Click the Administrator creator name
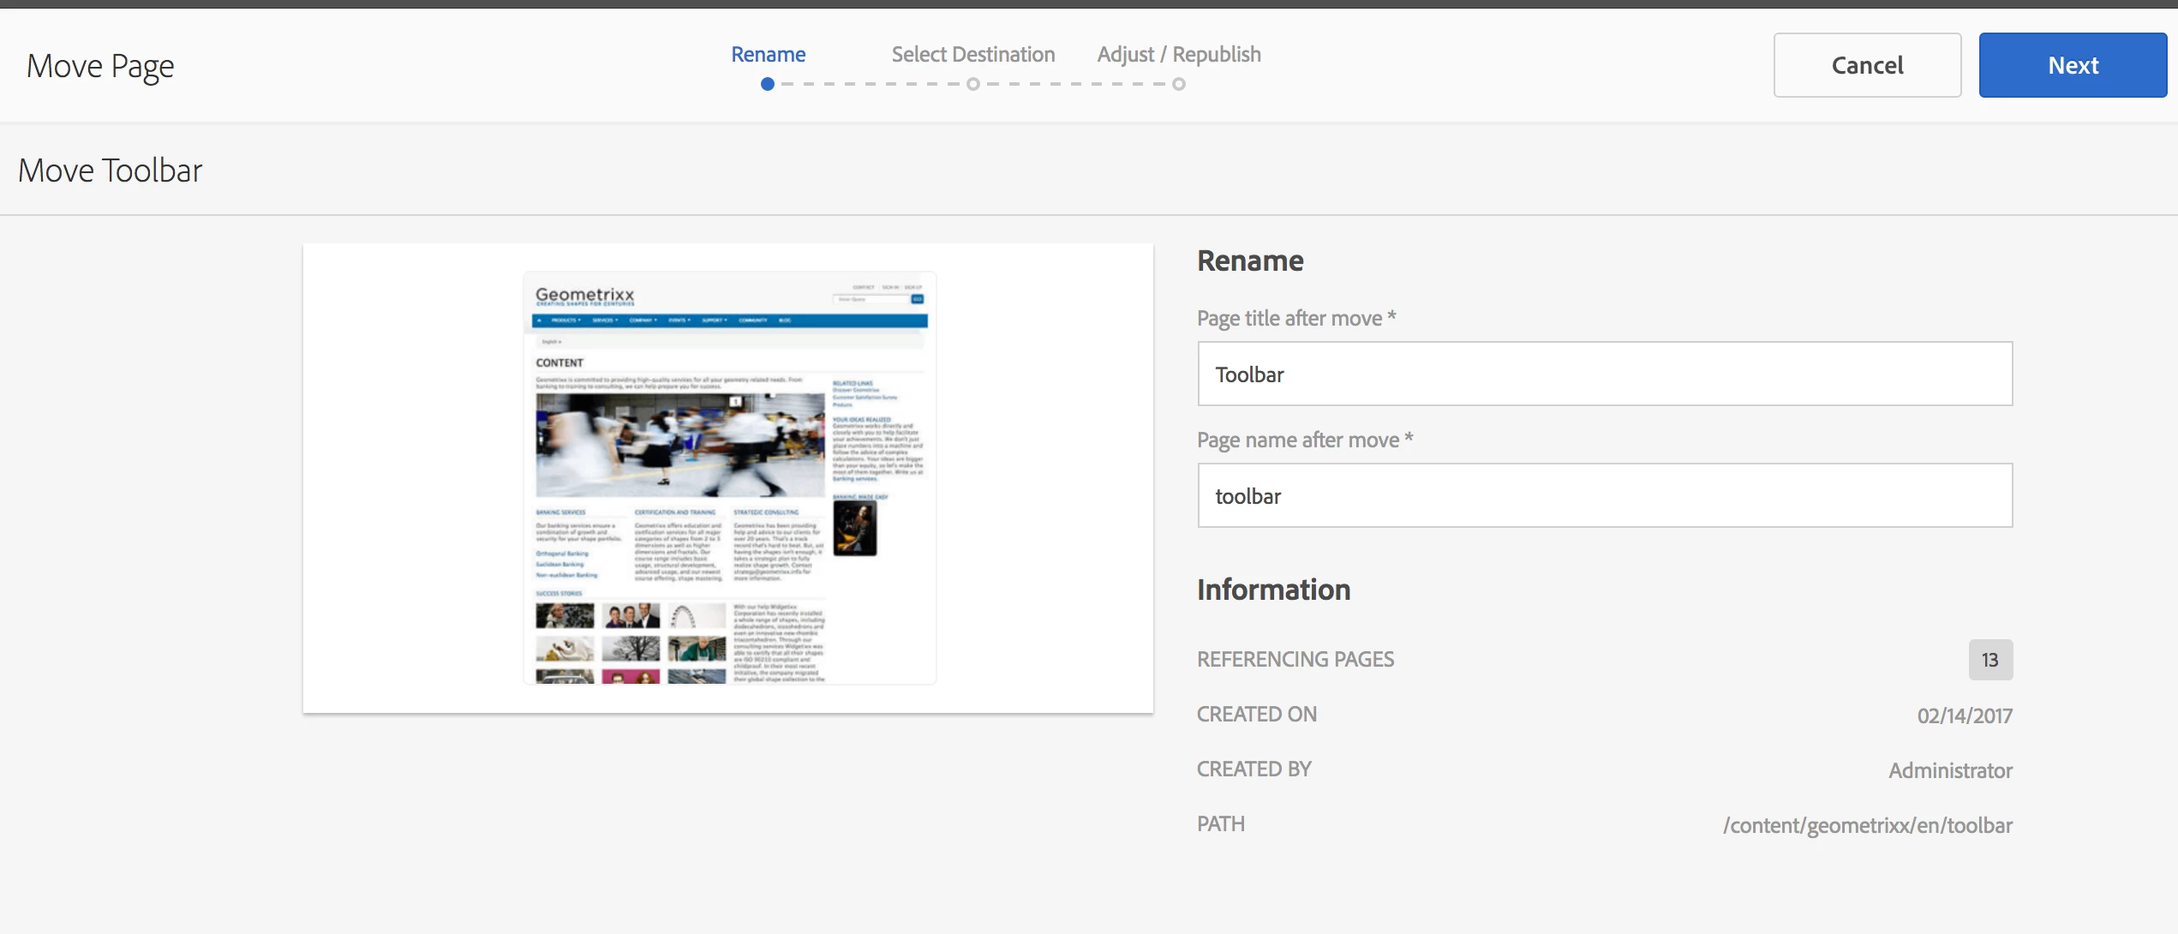Viewport: 2178px width, 934px height. tap(1949, 770)
